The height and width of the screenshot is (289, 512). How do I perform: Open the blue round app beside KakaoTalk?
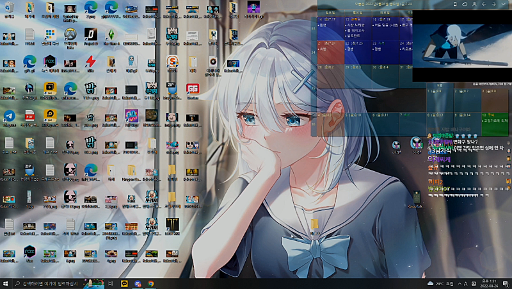(x=138, y=283)
